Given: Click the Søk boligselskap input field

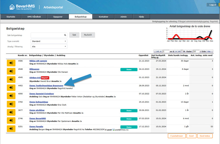Looking at the screenshot, I should pos(47,35).
